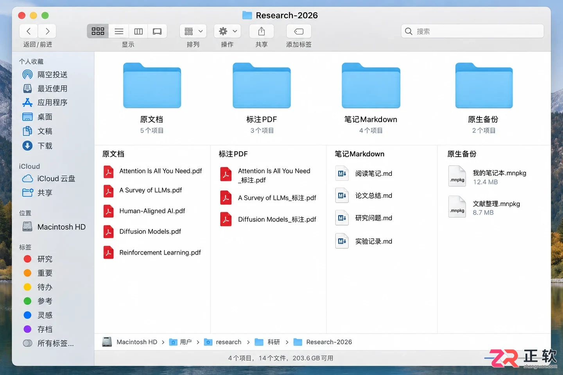Select A Survey of LLMs.pdf
This screenshot has height=375, width=563.
tap(143, 190)
